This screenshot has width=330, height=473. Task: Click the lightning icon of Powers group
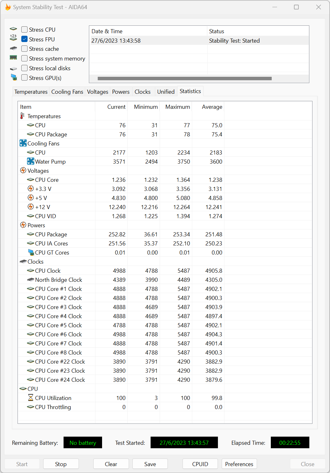23,225
